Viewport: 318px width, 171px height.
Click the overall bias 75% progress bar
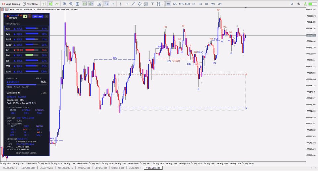tap(26, 85)
